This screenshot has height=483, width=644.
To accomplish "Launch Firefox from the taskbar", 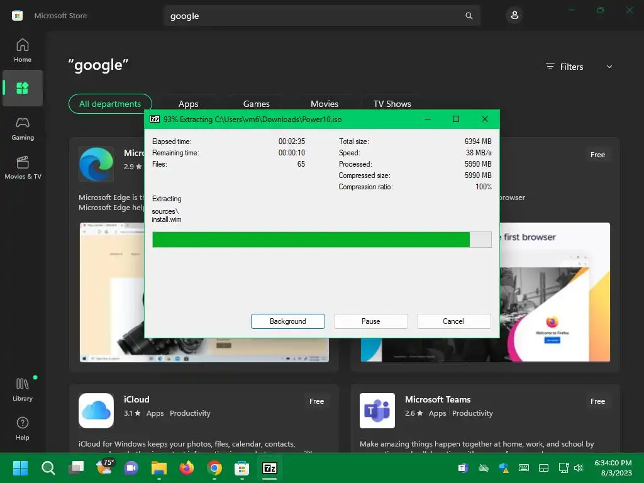I will pos(186,468).
